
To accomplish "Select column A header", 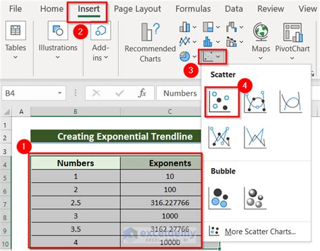I will coord(21,111).
